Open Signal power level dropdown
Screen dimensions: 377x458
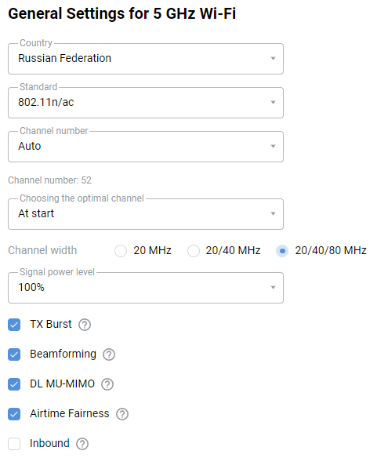click(146, 287)
